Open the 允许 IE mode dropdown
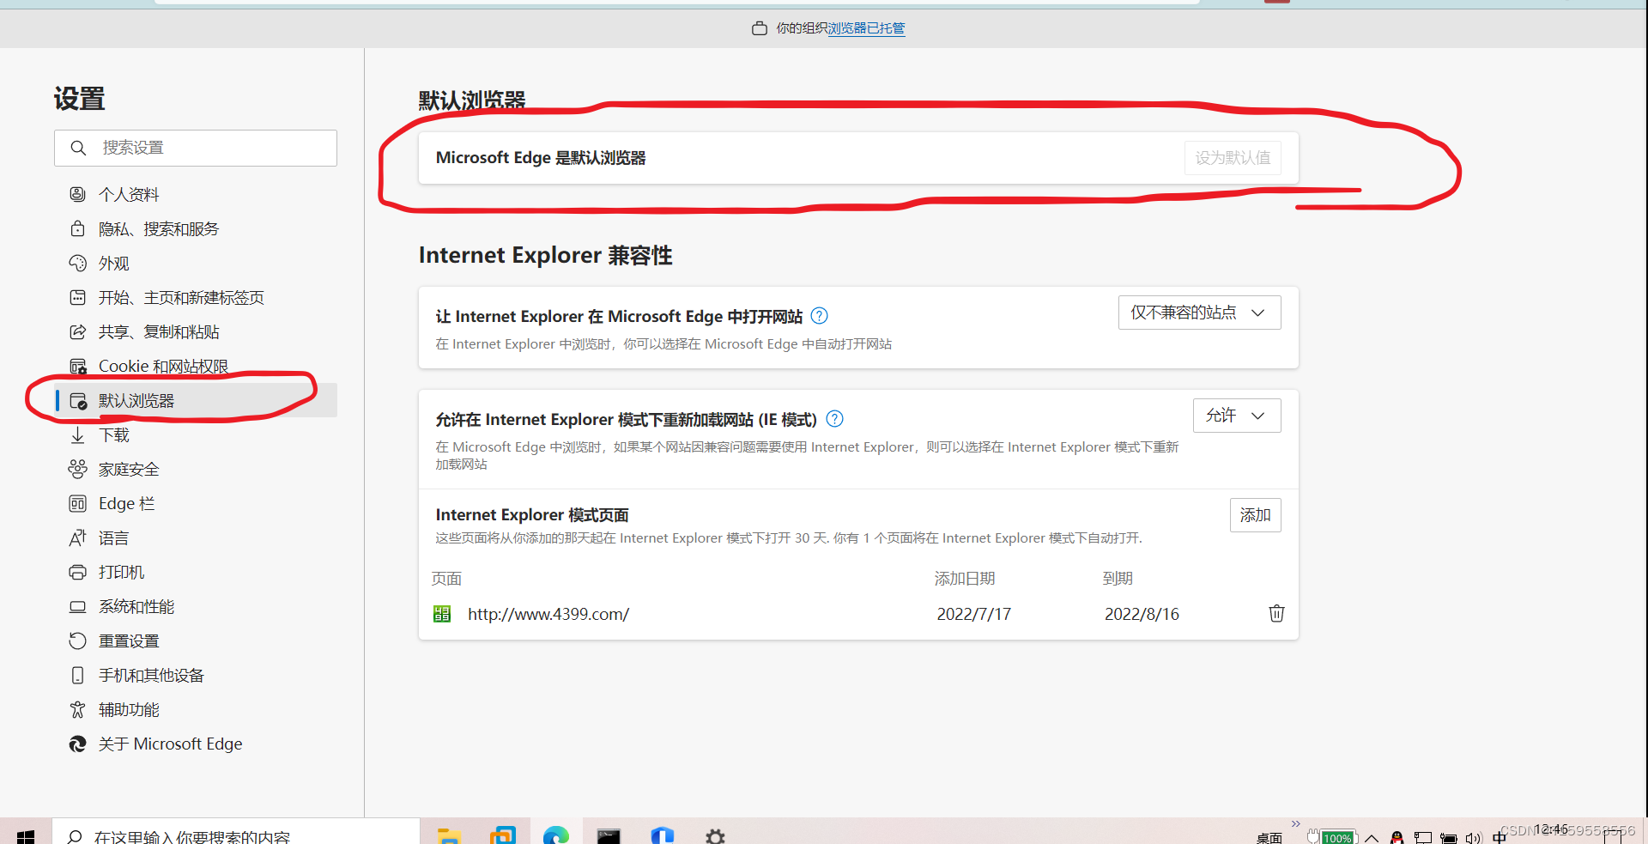1648x844 pixels. click(1237, 416)
